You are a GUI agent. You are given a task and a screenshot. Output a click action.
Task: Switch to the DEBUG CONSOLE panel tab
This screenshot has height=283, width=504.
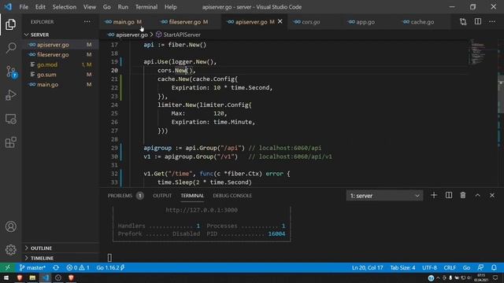pos(232,196)
